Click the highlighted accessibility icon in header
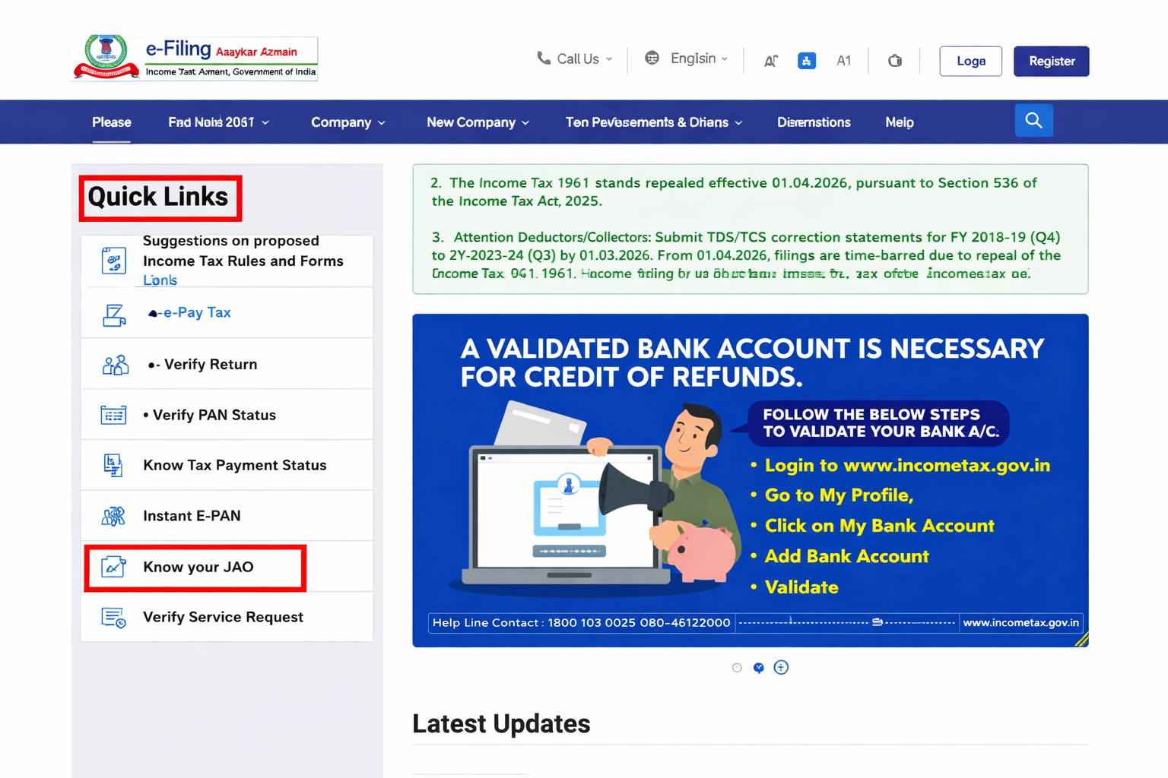This screenshot has width=1168, height=778. [x=806, y=61]
